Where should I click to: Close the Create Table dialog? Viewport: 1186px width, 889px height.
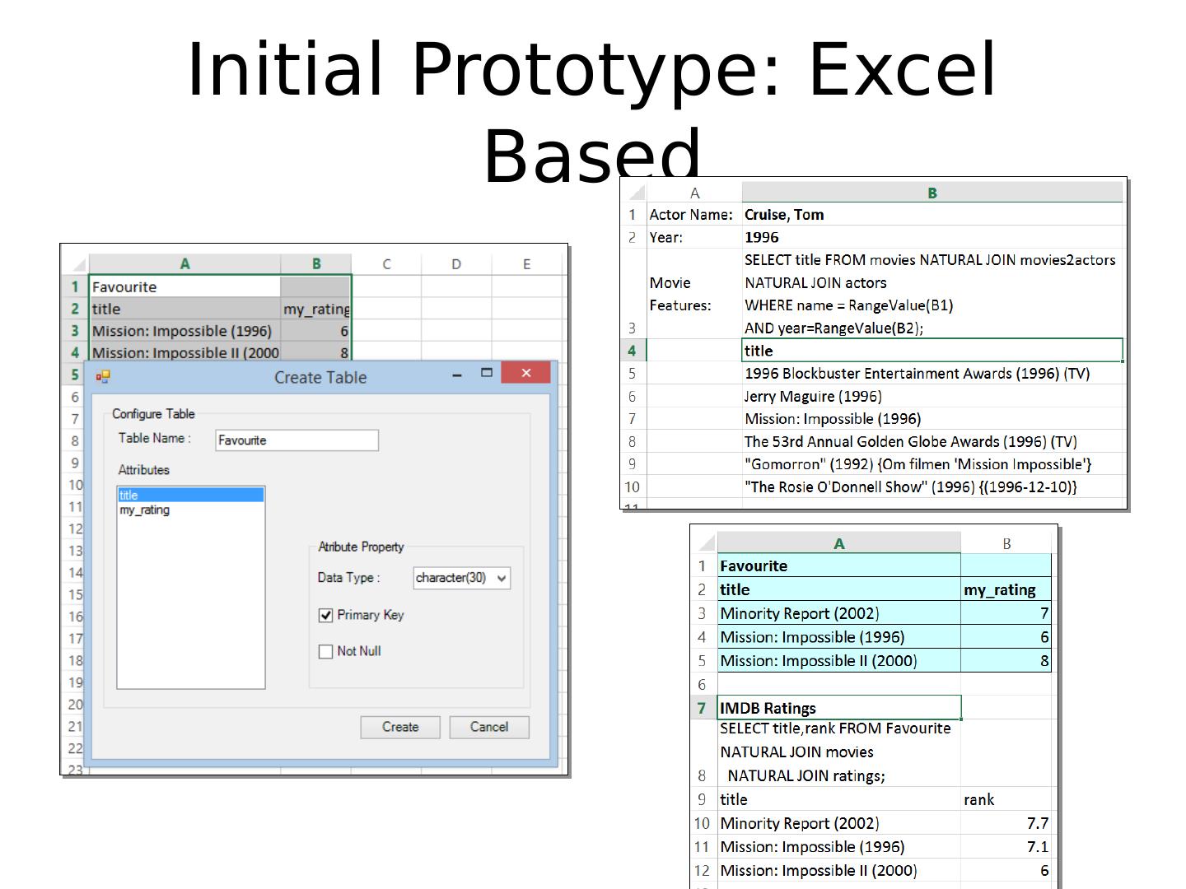[x=525, y=373]
